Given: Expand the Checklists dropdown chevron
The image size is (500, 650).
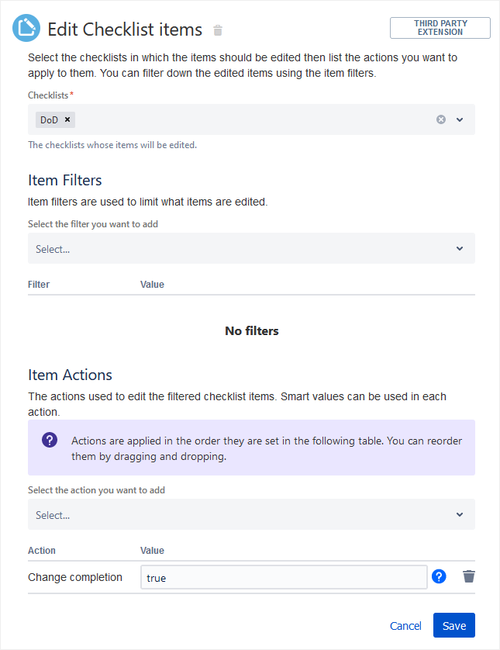Looking at the screenshot, I should tap(460, 119).
